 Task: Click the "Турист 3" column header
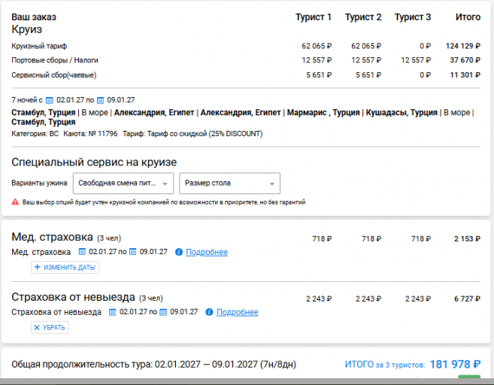pyautogui.click(x=413, y=17)
